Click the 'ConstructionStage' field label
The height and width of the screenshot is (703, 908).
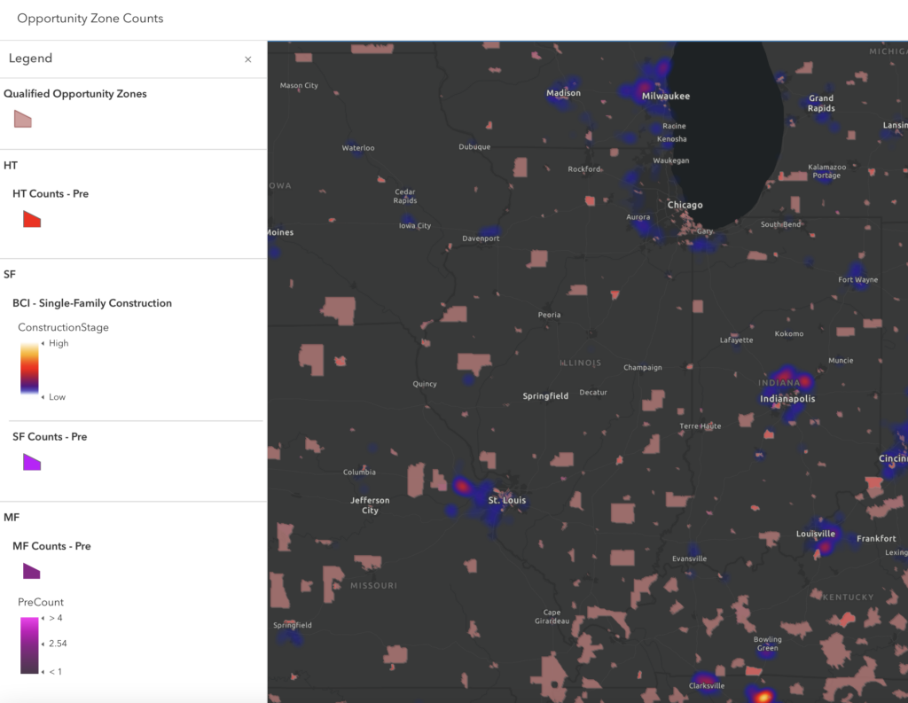pos(63,327)
